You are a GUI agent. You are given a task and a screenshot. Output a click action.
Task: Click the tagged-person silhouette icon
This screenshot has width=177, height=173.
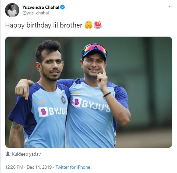[8, 154]
